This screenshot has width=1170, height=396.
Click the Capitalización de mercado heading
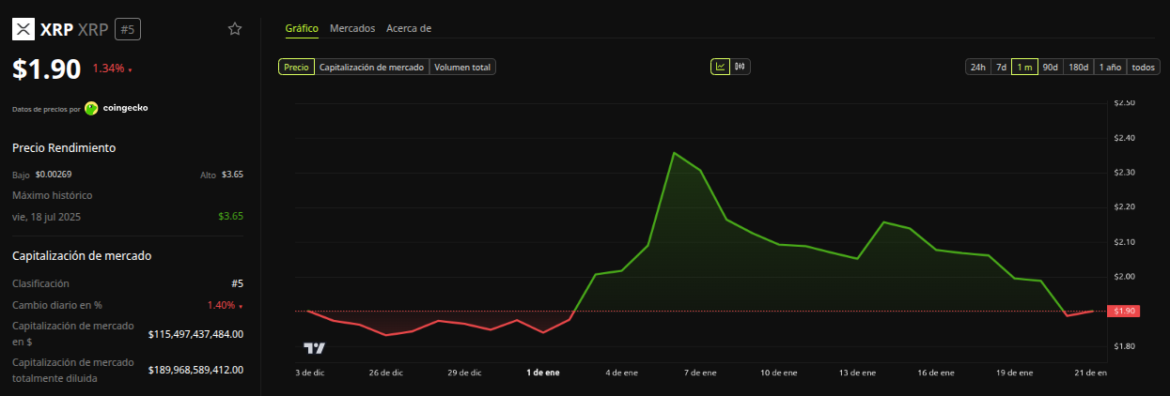(x=82, y=255)
